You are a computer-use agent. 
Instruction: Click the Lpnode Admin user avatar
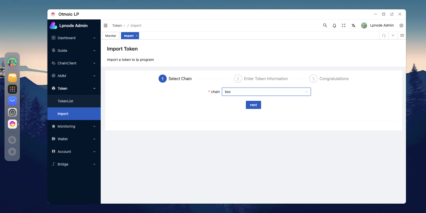coord(364,26)
